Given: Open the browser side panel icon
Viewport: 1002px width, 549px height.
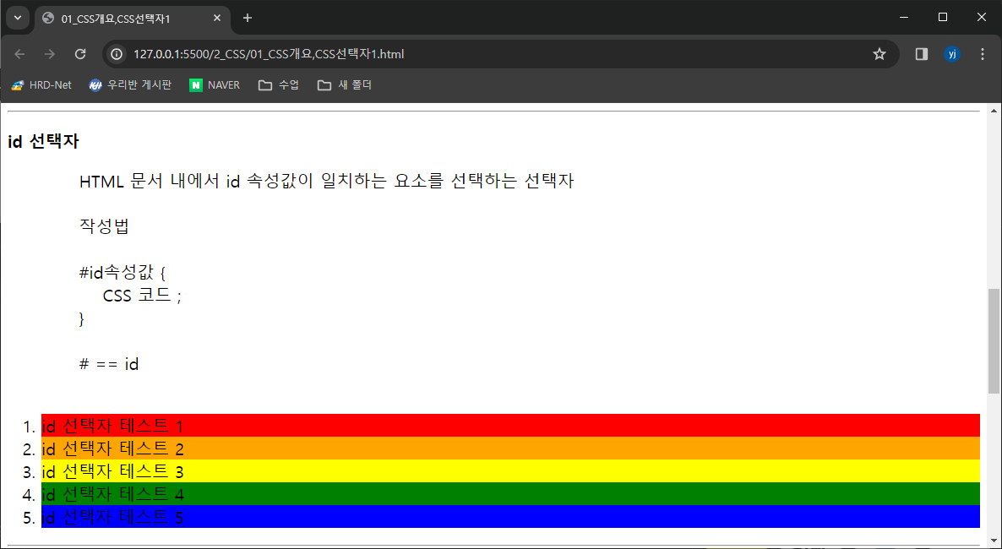Looking at the screenshot, I should (921, 53).
